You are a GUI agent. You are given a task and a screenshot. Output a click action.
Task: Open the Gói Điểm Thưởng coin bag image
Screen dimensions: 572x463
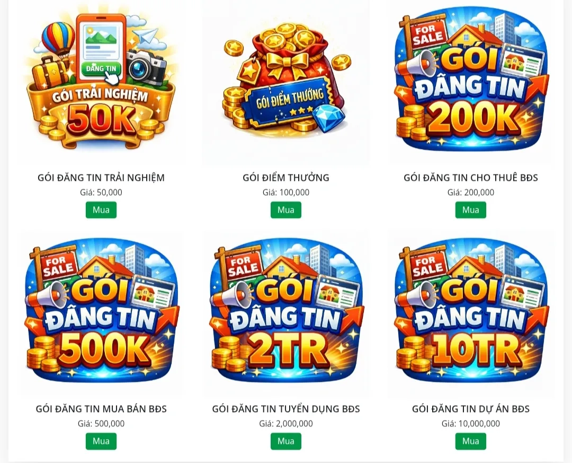pyautogui.click(x=286, y=82)
